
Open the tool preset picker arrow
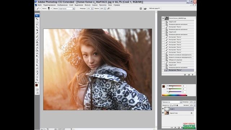tap(40, 9)
